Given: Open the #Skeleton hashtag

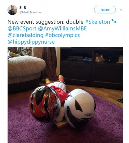Looking at the screenshot, I should (98, 22).
